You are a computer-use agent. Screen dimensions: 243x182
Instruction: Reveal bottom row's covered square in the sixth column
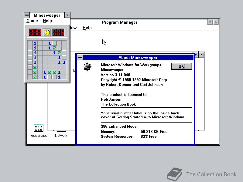[x=54, y=77]
